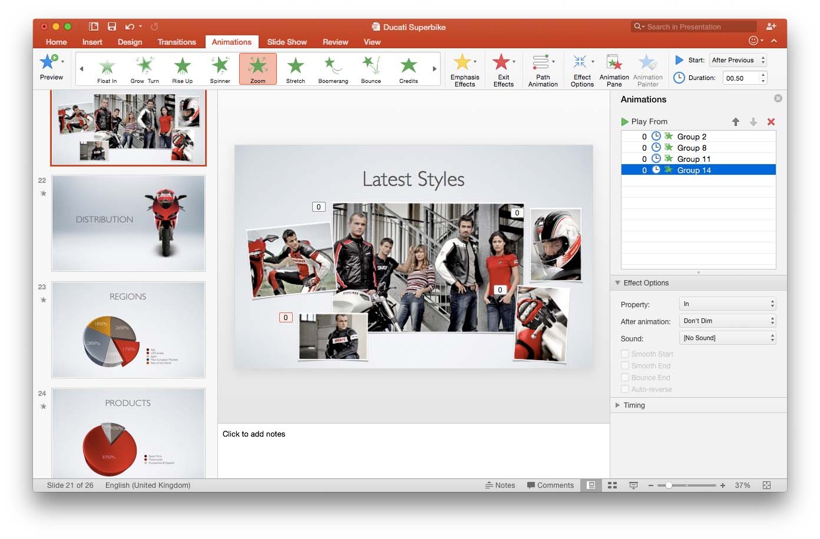Click the Undo icon in title bar
This screenshot has width=820, height=539.
(x=130, y=26)
